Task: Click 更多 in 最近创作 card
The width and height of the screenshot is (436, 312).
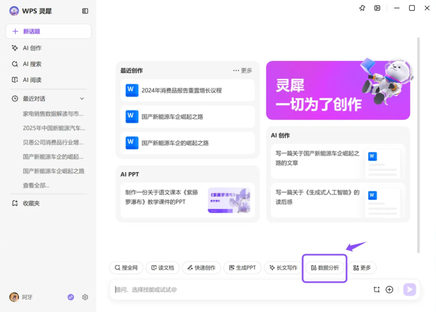Action: [243, 70]
